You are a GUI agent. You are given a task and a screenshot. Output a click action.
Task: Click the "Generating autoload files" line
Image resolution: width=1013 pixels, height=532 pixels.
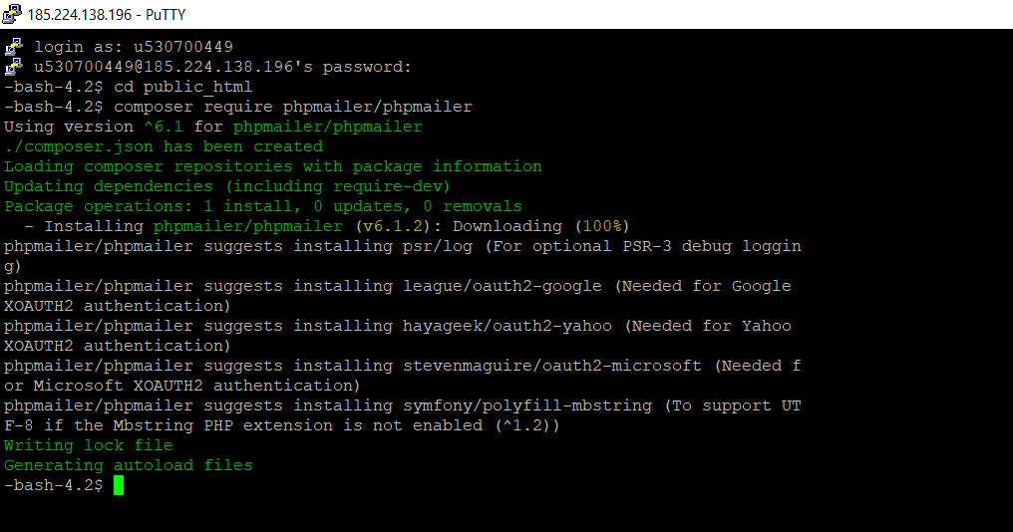click(129, 465)
